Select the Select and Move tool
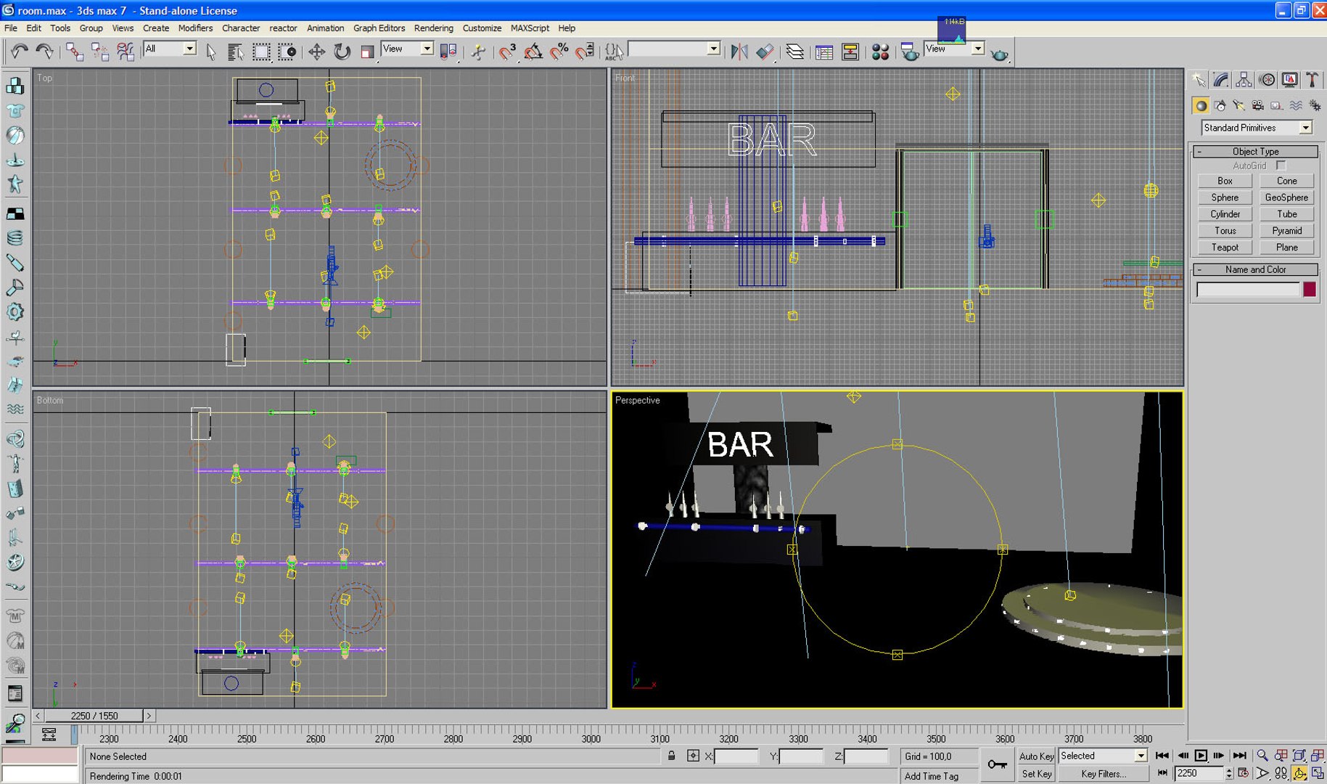Screen dimensions: 1327x784 tap(316, 51)
